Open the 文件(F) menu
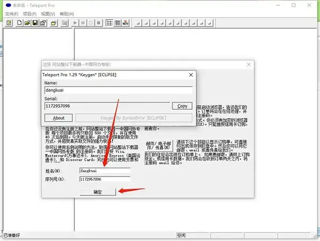 [12, 14]
